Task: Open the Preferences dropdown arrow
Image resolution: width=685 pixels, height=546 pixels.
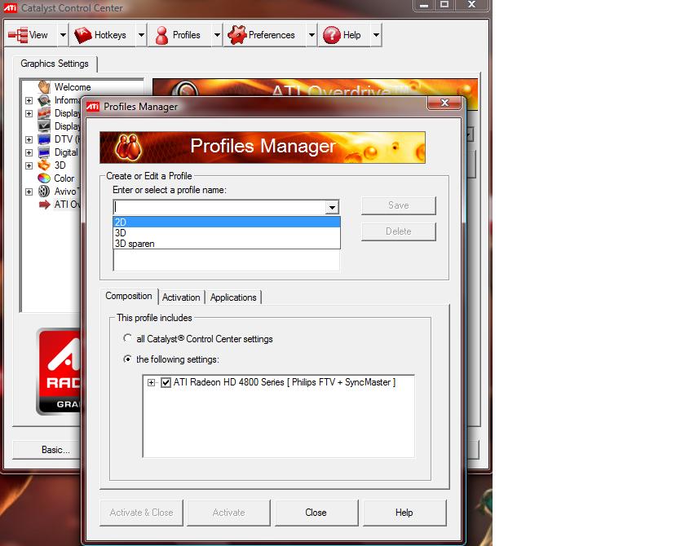Action: 312,35
